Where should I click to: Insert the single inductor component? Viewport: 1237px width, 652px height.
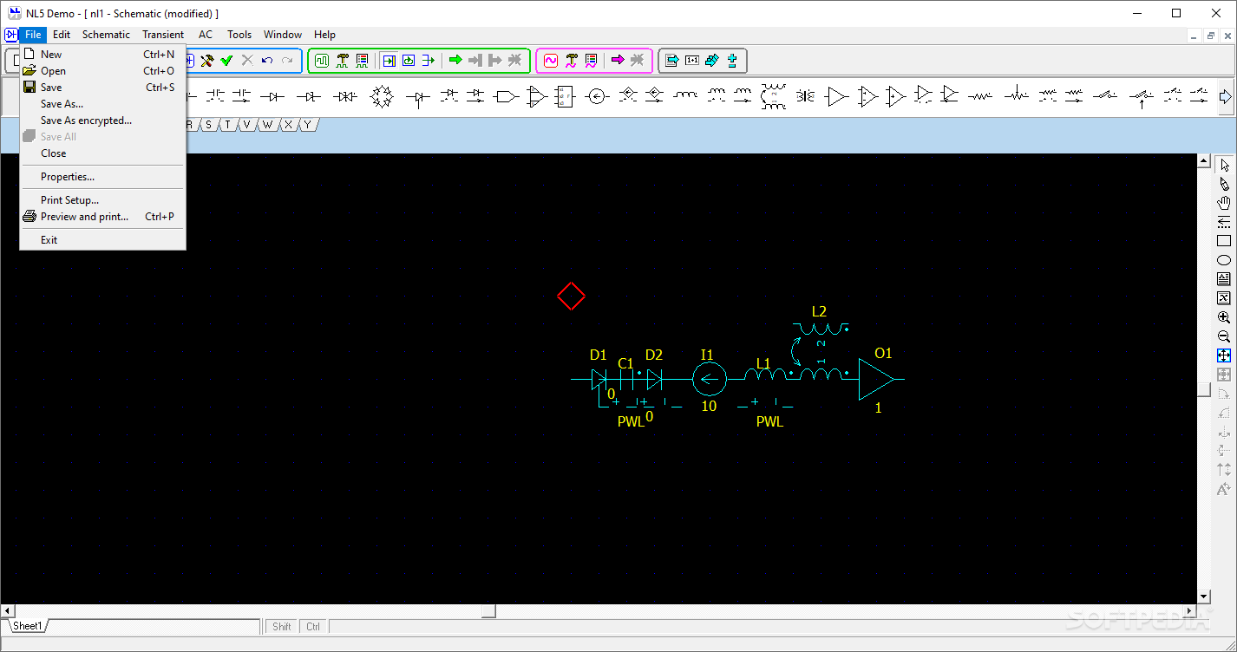point(685,95)
